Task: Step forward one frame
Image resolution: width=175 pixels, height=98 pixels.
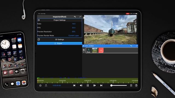Action: pos(94,85)
